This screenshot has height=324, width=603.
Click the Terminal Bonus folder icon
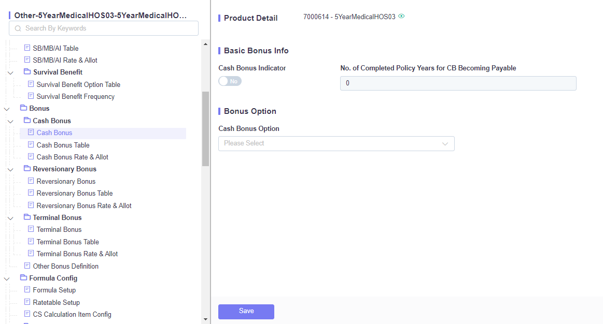click(27, 216)
